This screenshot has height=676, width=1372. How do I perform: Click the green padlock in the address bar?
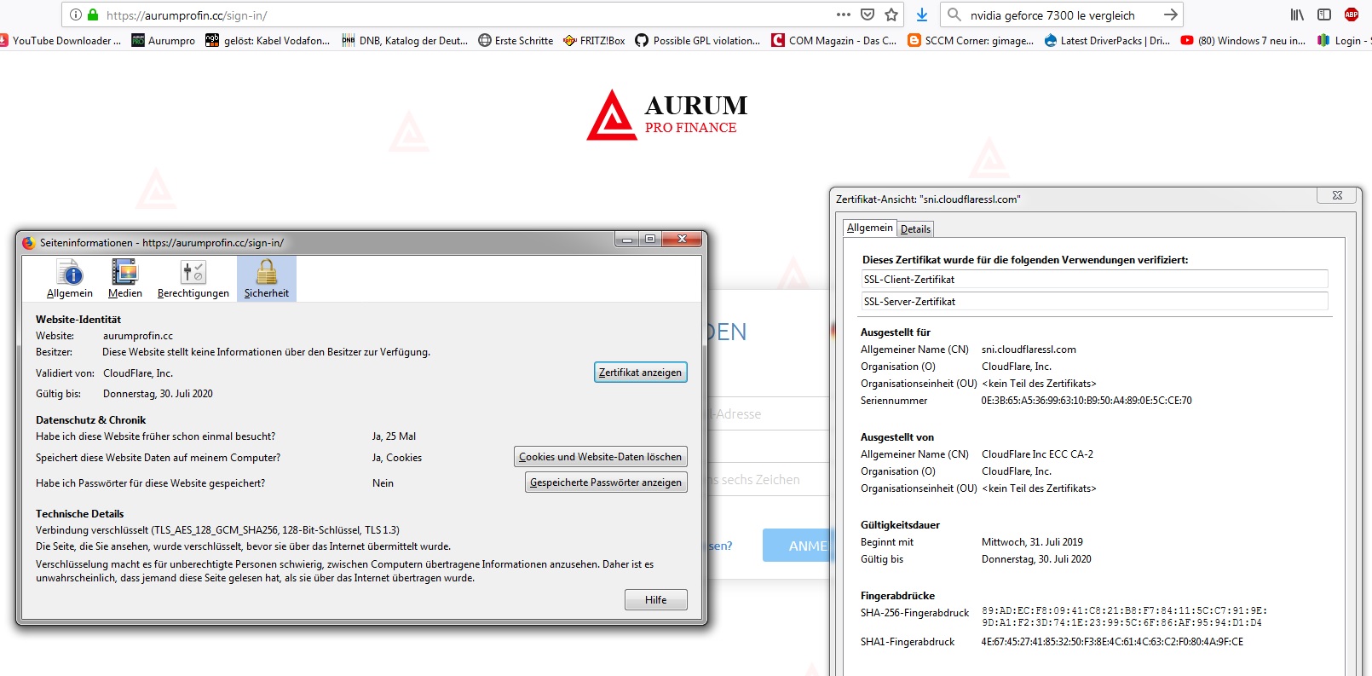point(93,14)
